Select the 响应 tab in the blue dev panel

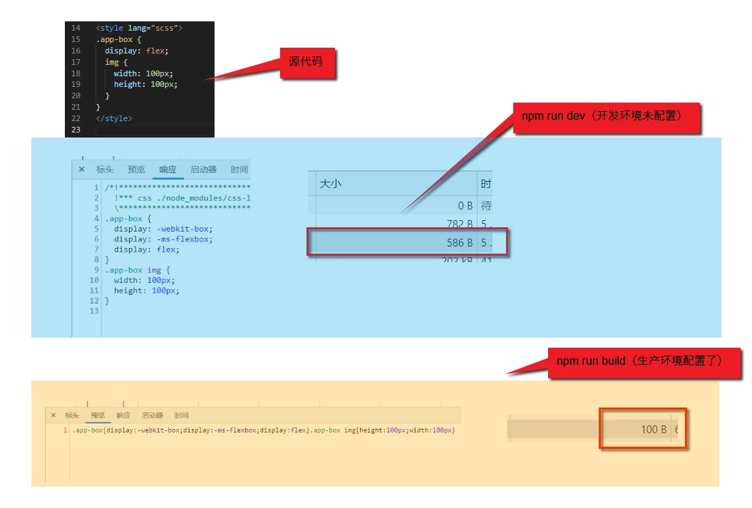(168, 169)
